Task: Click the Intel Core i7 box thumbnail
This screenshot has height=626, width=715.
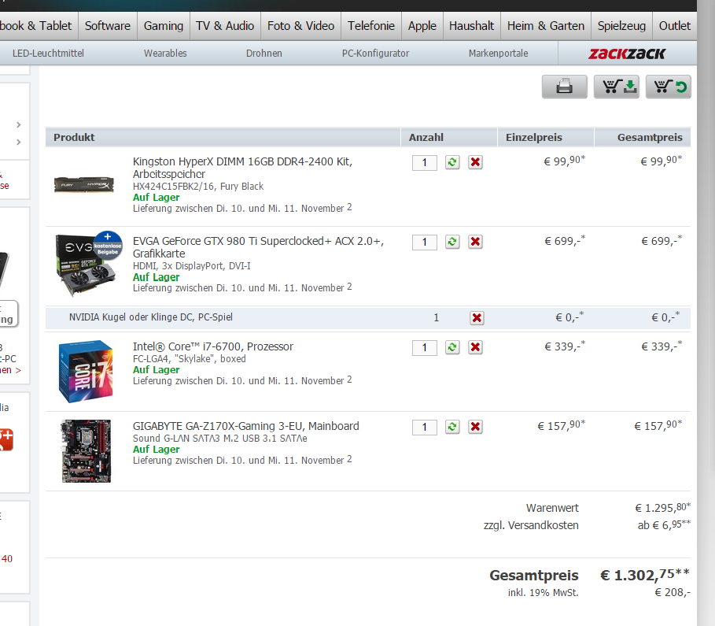Action: pyautogui.click(x=86, y=371)
